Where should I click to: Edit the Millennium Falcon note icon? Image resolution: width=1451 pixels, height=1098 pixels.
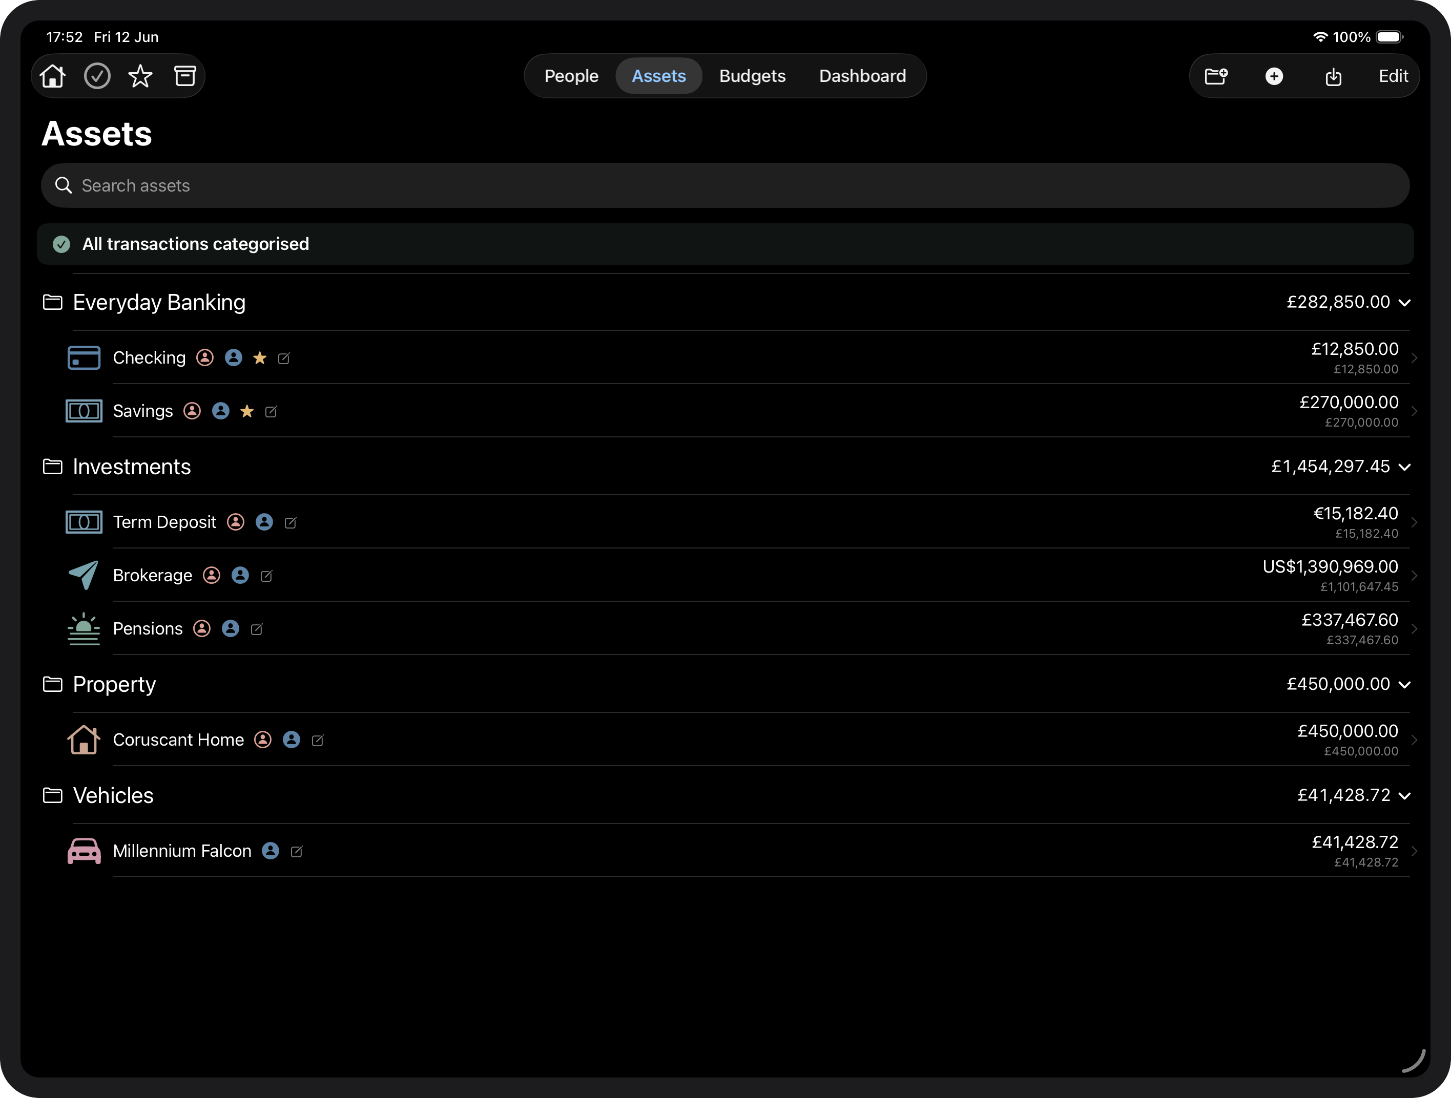[x=297, y=852]
